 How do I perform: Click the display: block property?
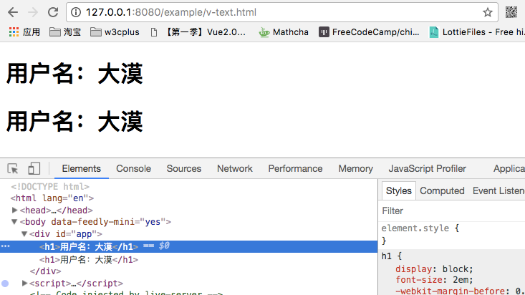pyautogui.click(x=434, y=269)
